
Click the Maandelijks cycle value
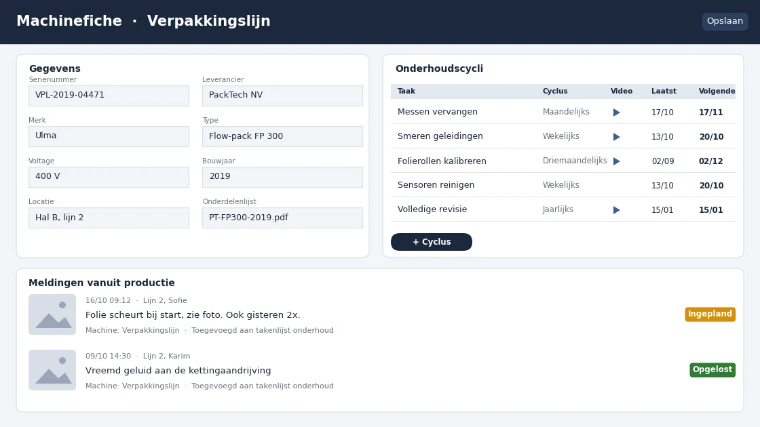click(x=566, y=112)
